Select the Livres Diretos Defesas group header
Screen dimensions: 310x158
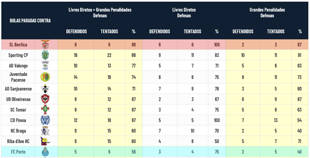click(x=184, y=13)
